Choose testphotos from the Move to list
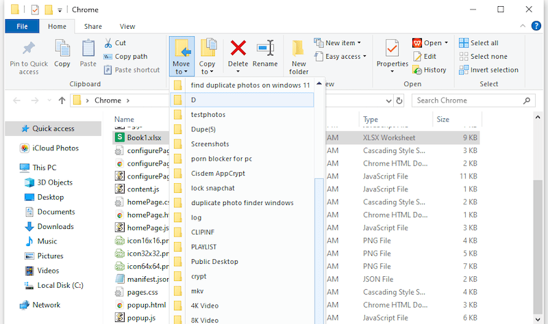Screen dimensions: 548x324 [208, 115]
